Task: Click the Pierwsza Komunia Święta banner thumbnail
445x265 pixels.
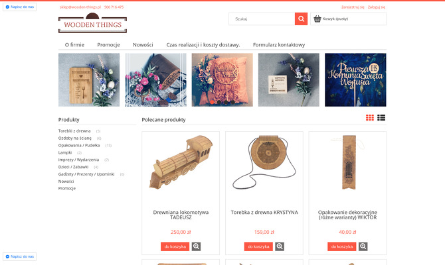Action: point(355,80)
